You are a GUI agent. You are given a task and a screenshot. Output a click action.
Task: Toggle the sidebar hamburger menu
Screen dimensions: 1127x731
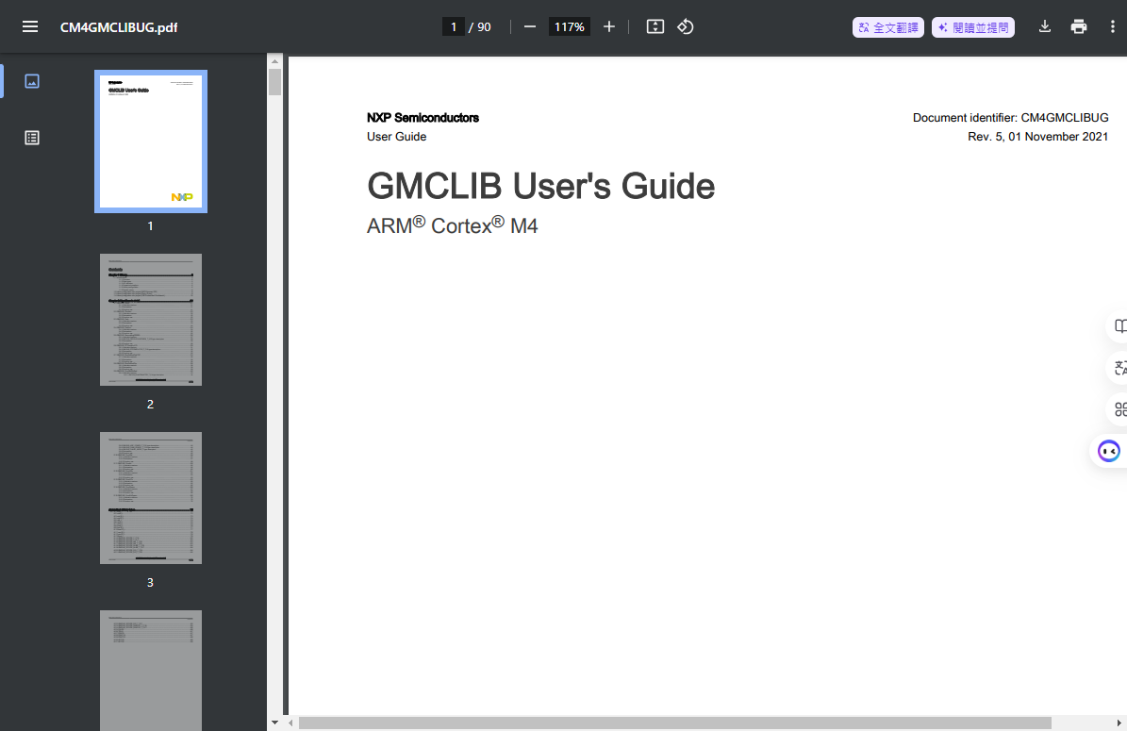[x=29, y=26]
